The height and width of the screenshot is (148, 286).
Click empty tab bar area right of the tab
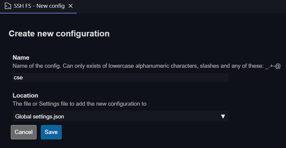pos(180,6)
